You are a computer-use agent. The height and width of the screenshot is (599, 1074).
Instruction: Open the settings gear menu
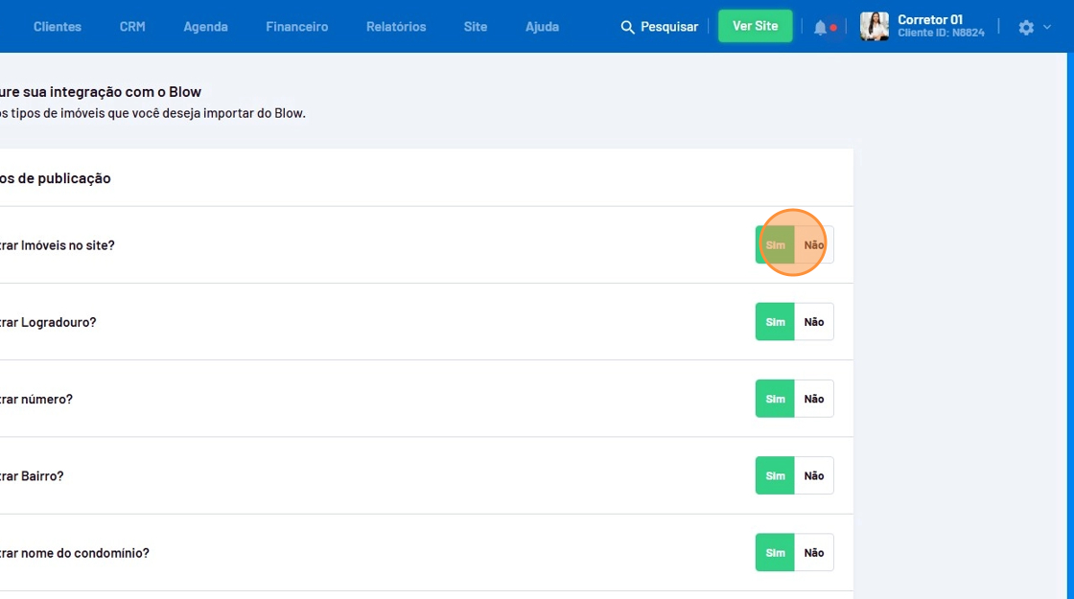1026,28
